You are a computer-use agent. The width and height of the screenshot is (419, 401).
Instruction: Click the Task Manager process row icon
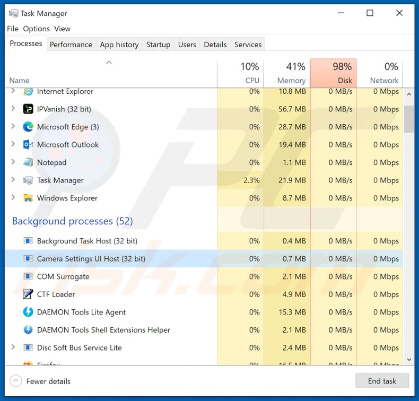(28, 180)
